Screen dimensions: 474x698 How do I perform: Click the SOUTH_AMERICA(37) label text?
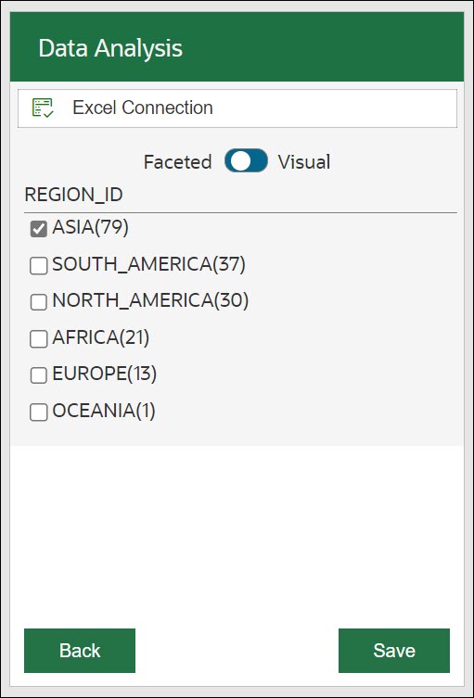click(148, 264)
